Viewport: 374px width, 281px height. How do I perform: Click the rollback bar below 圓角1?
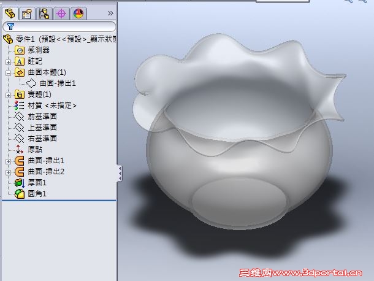(x=59, y=201)
